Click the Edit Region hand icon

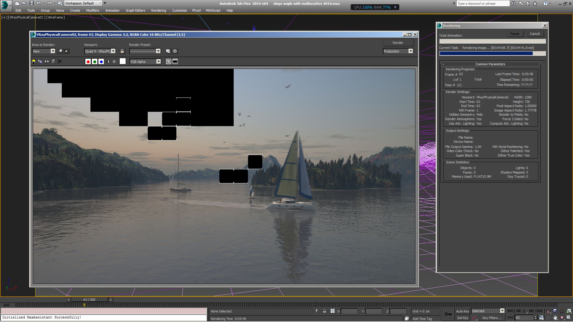60,51
